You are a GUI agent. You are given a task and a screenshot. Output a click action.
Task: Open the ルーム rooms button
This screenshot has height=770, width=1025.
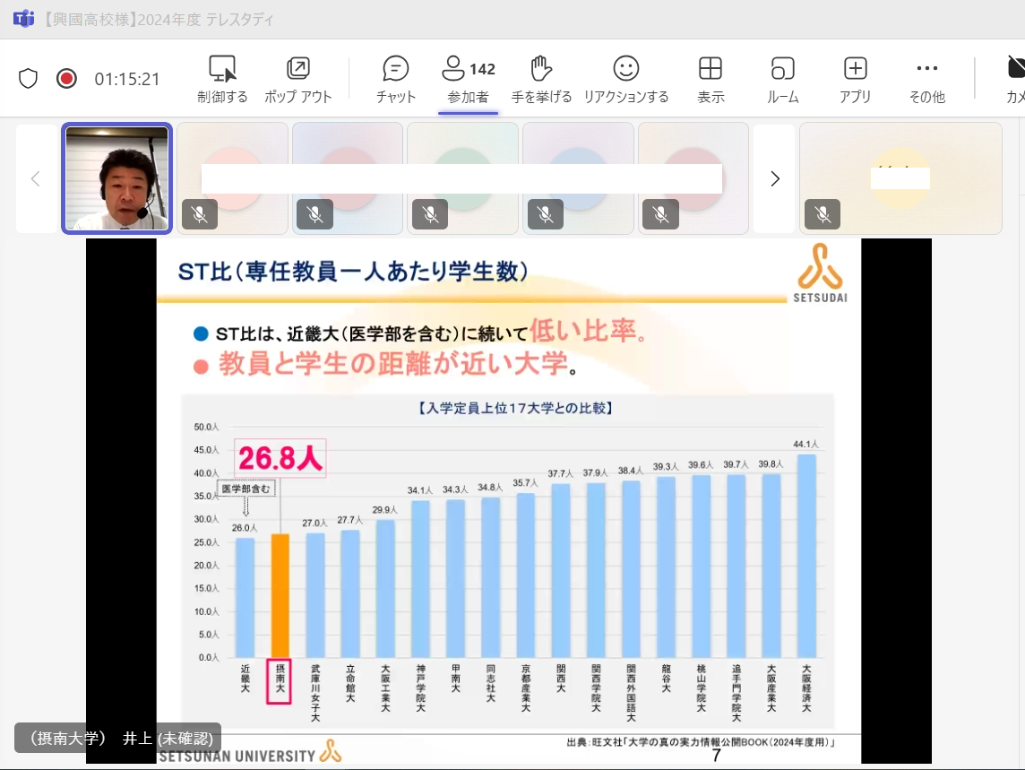[x=782, y=79]
